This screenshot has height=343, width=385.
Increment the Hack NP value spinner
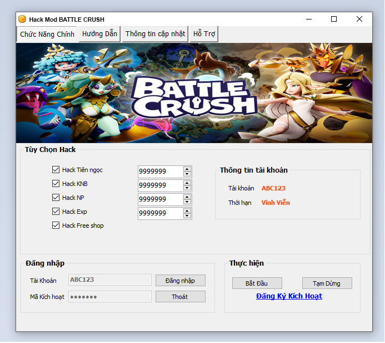coord(187,197)
